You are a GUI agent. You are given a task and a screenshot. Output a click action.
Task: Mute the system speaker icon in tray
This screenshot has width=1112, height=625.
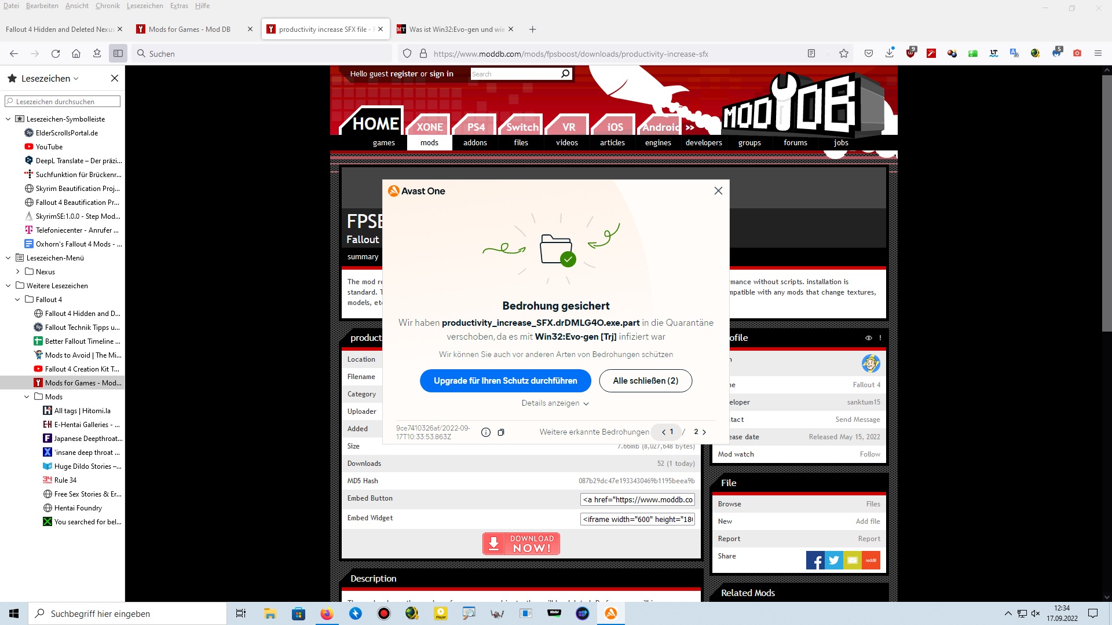(x=1036, y=613)
